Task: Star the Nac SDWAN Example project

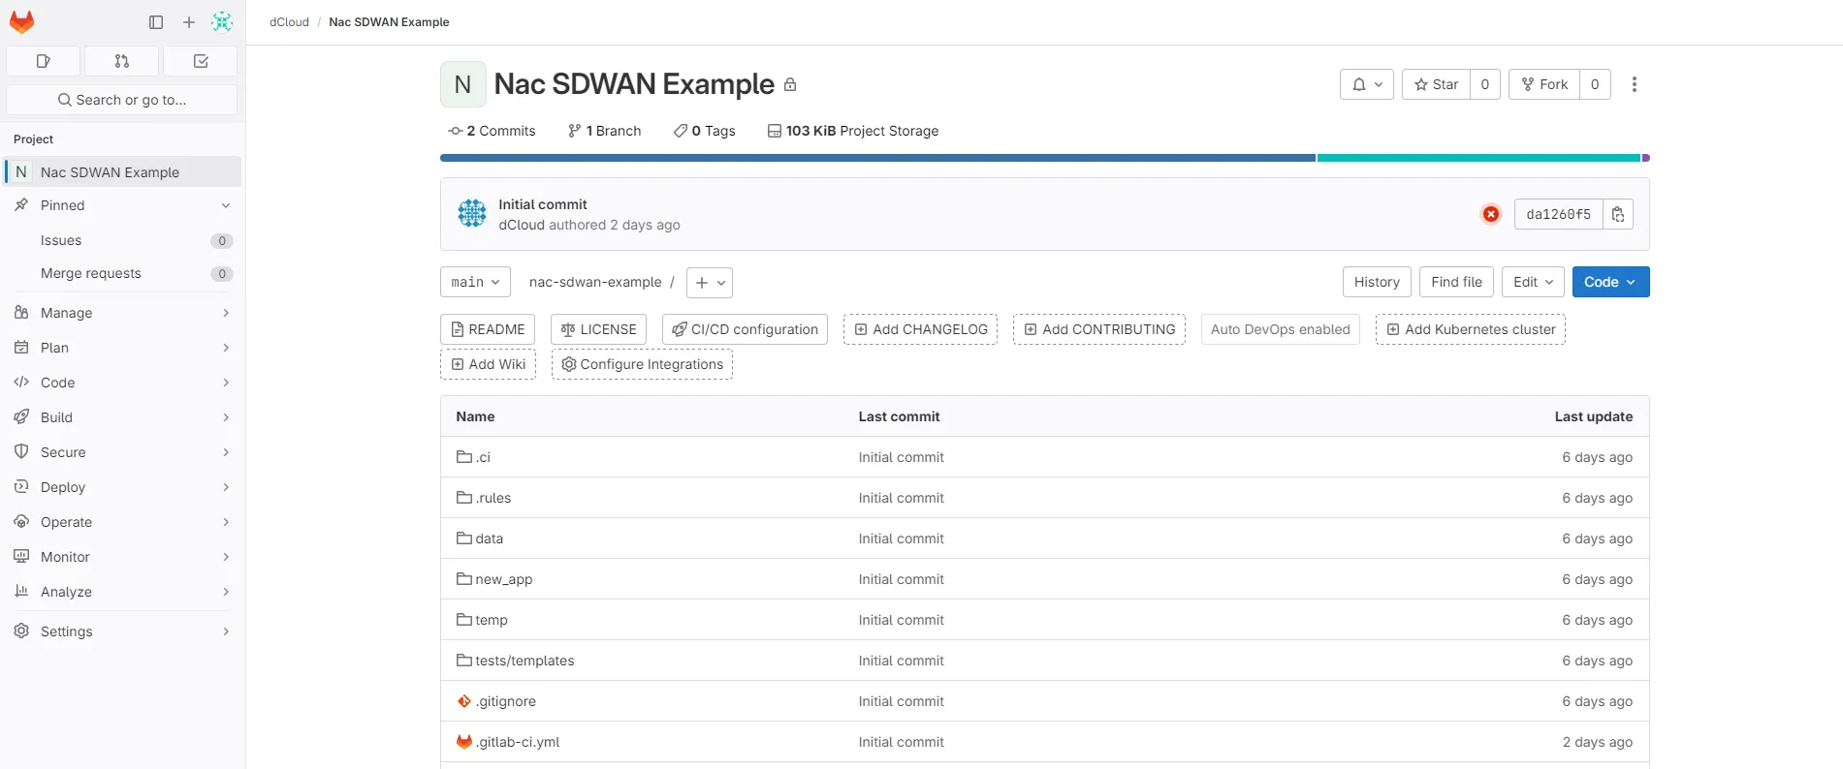Action: pyautogui.click(x=1437, y=84)
